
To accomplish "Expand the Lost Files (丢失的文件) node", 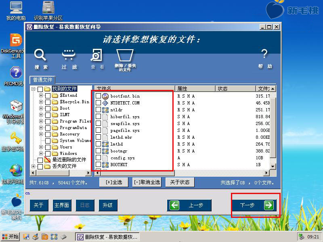I will 34,166.
